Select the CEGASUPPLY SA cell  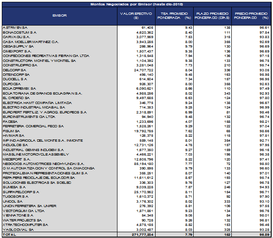click(18, 47)
